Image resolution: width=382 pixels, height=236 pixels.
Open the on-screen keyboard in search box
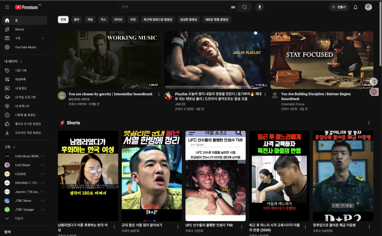pos(233,7)
